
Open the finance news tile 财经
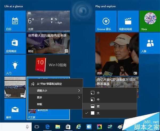[x=48, y=43]
